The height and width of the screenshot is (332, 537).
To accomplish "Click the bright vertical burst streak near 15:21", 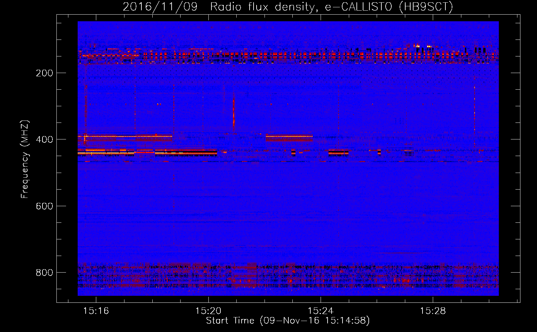I will [234, 113].
